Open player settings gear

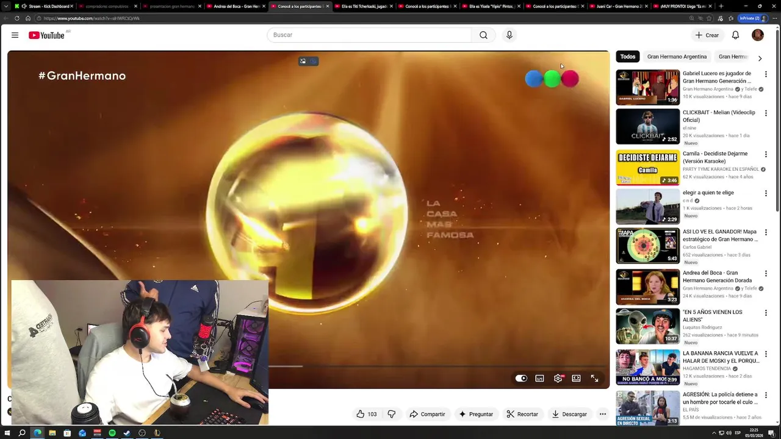pyautogui.click(x=558, y=378)
